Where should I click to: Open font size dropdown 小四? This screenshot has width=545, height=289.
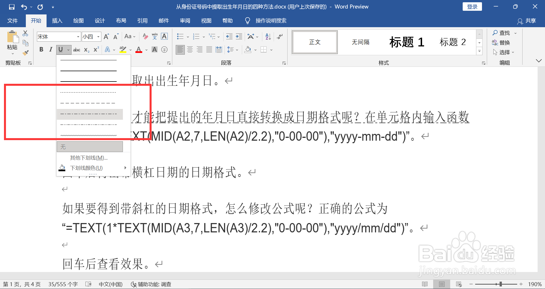[98, 37]
